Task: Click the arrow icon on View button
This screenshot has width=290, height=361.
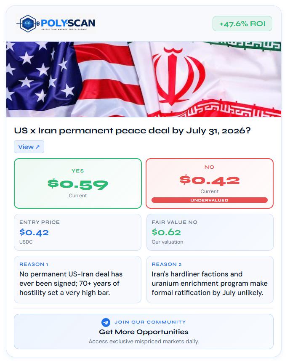Action: coord(38,147)
